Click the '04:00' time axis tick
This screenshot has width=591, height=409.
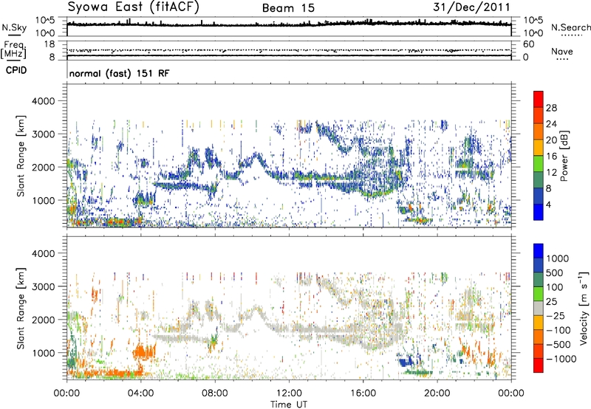tap(141, 393)
